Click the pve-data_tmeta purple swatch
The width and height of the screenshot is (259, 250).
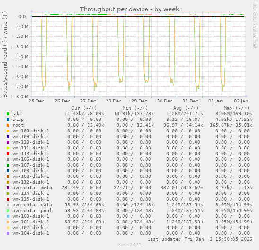(x=8, y=188)
